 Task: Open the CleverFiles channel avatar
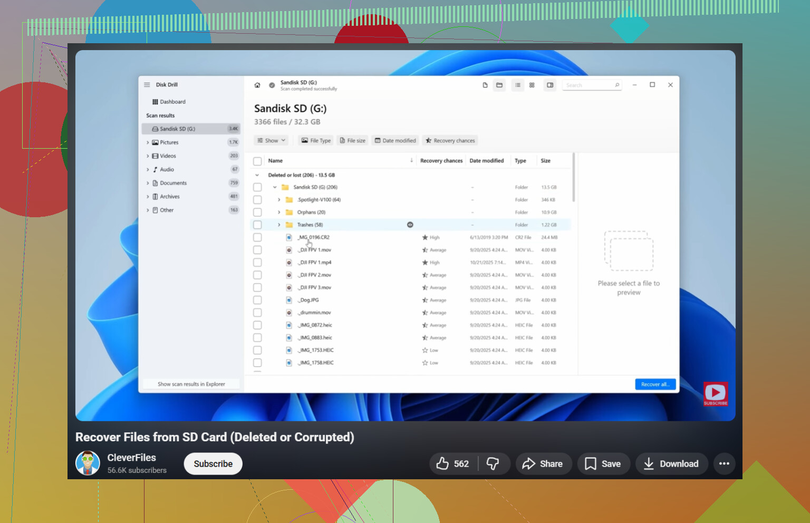[88, 463]
